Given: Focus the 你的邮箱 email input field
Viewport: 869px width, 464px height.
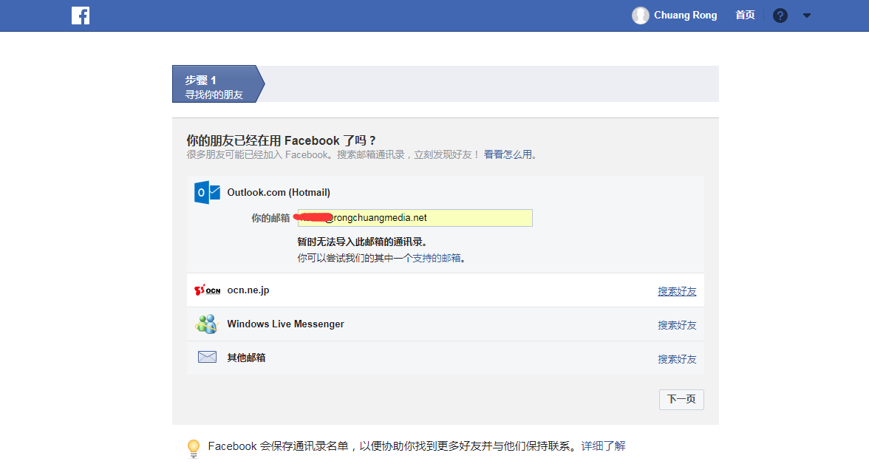Looking at the screenshot, I should (x=415, y=218).
